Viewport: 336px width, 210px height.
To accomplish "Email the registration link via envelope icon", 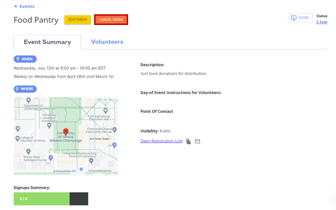I will point(197,141).
